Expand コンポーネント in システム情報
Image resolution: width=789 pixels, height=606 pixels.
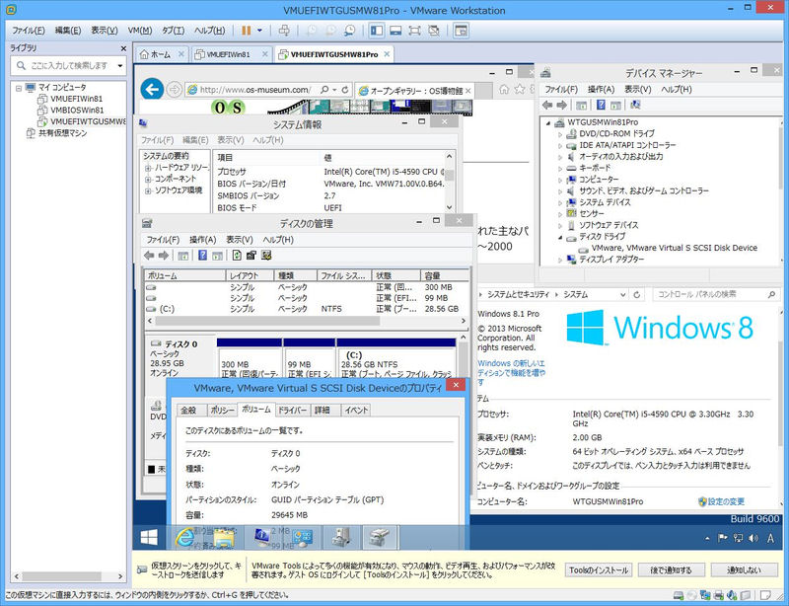coord(148,180)
